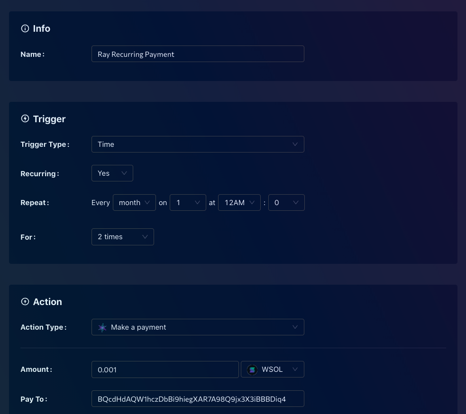This screenshot has width=466, height=414.
Task: Open the minute dropdown showing 0
Action: (x=286, y=202)
